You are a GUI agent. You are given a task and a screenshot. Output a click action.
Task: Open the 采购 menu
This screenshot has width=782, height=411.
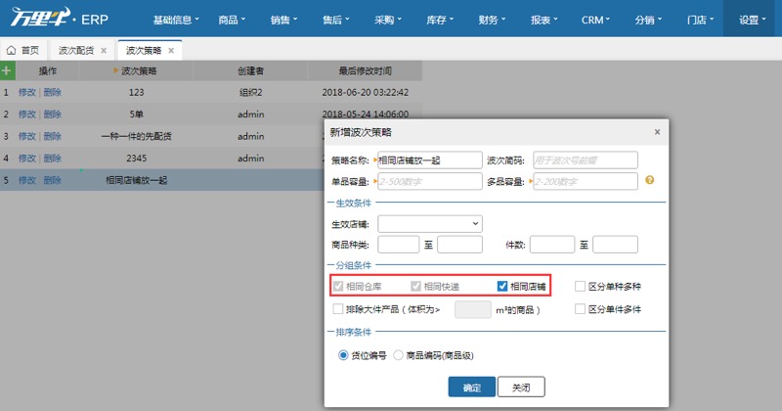point(387,20)
